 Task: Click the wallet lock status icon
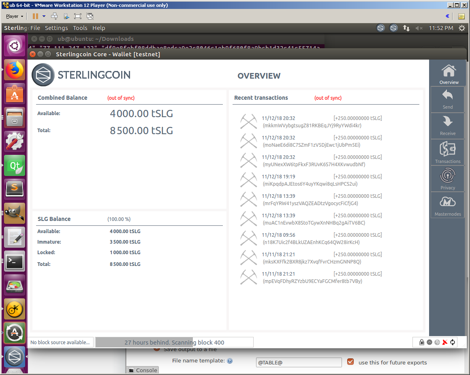[x=421, y=342]
